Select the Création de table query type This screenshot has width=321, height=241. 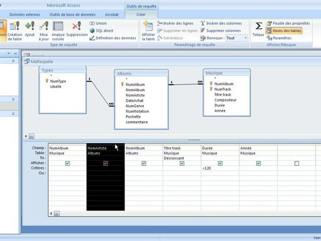(14, 31)
